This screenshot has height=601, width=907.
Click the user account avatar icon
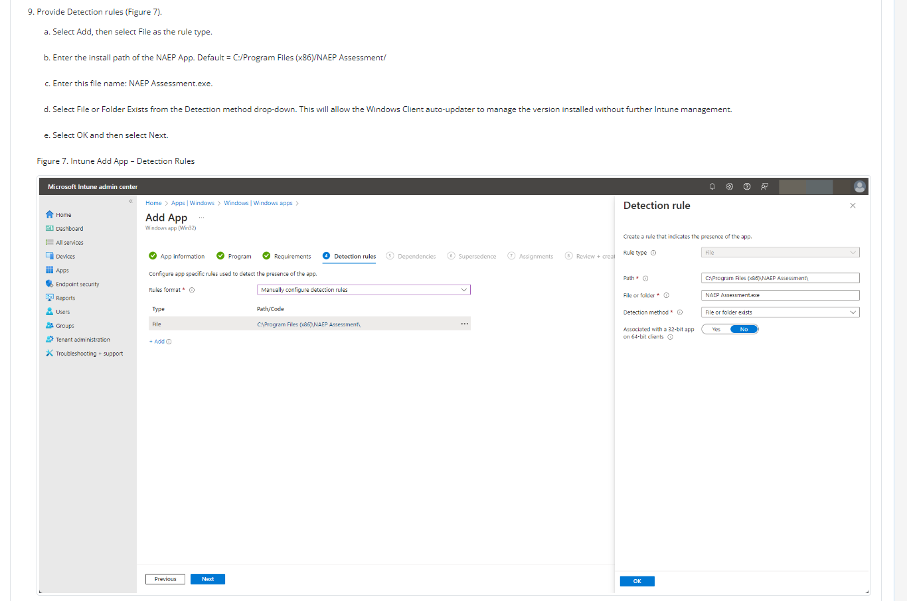(x=859, y=187)
